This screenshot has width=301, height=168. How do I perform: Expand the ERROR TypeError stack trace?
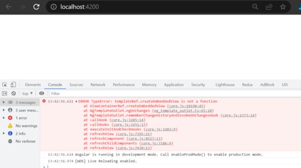(76, 101)
